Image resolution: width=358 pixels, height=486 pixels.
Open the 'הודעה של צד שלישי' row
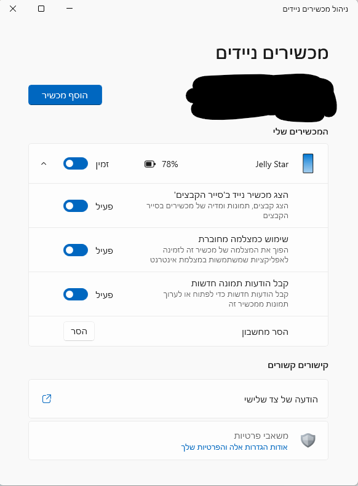click(x=178, y=399)
